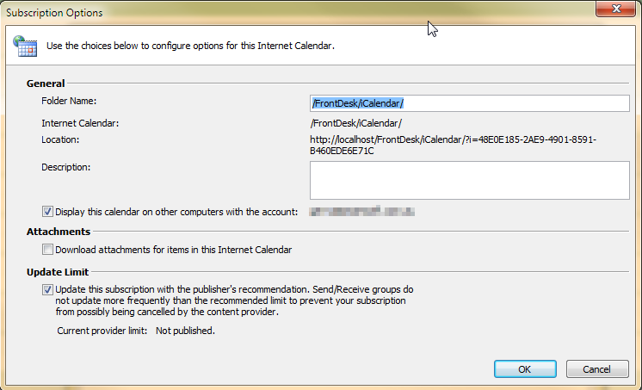Viewport: 642px width, 390px height.
Task: Click the Update Limit section heading
Action: pyautogui.click(x=58, y=272)
